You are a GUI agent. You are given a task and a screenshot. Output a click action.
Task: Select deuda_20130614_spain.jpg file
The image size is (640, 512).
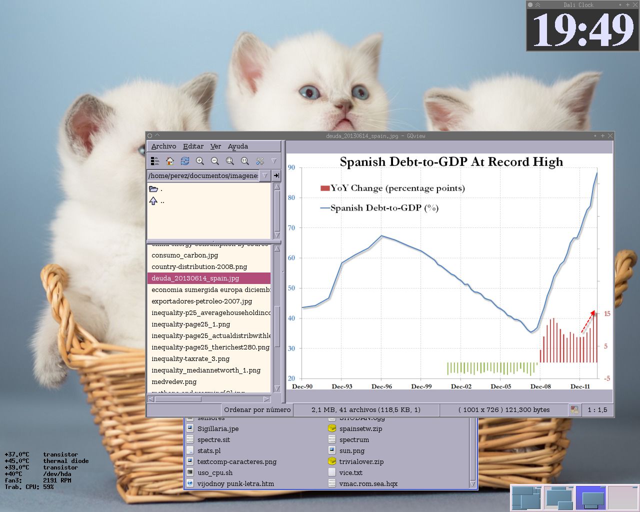point(209,278)
